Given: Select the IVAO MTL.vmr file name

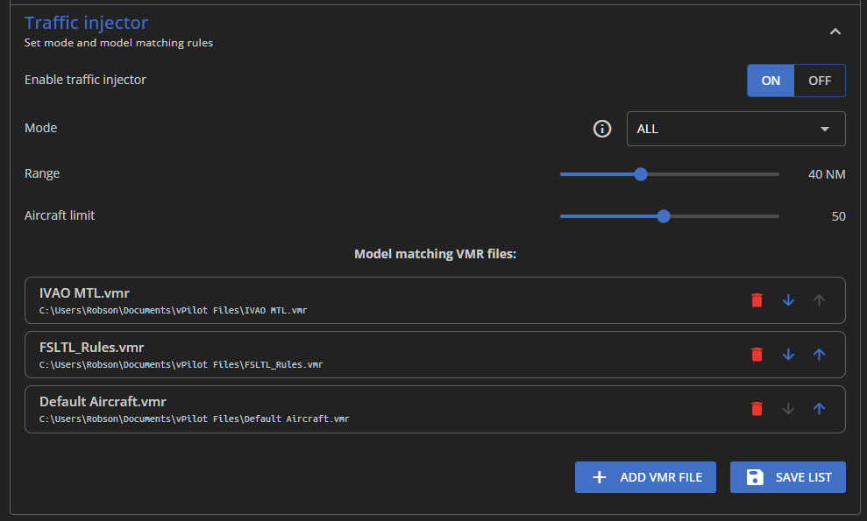Looking at the screenshot, I should [x=85, y=293].
